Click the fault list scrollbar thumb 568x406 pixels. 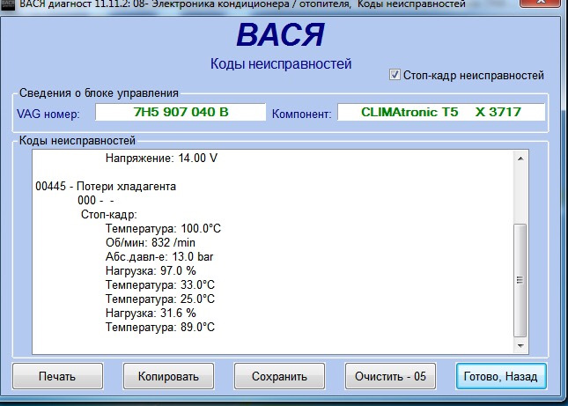pyautogui.click(x=520, y=280)
